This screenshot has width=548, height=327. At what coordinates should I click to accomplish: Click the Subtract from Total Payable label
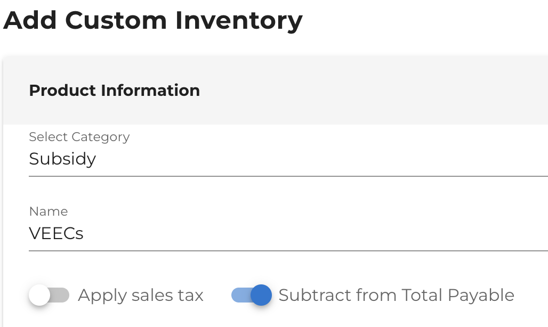click(396, 295)
